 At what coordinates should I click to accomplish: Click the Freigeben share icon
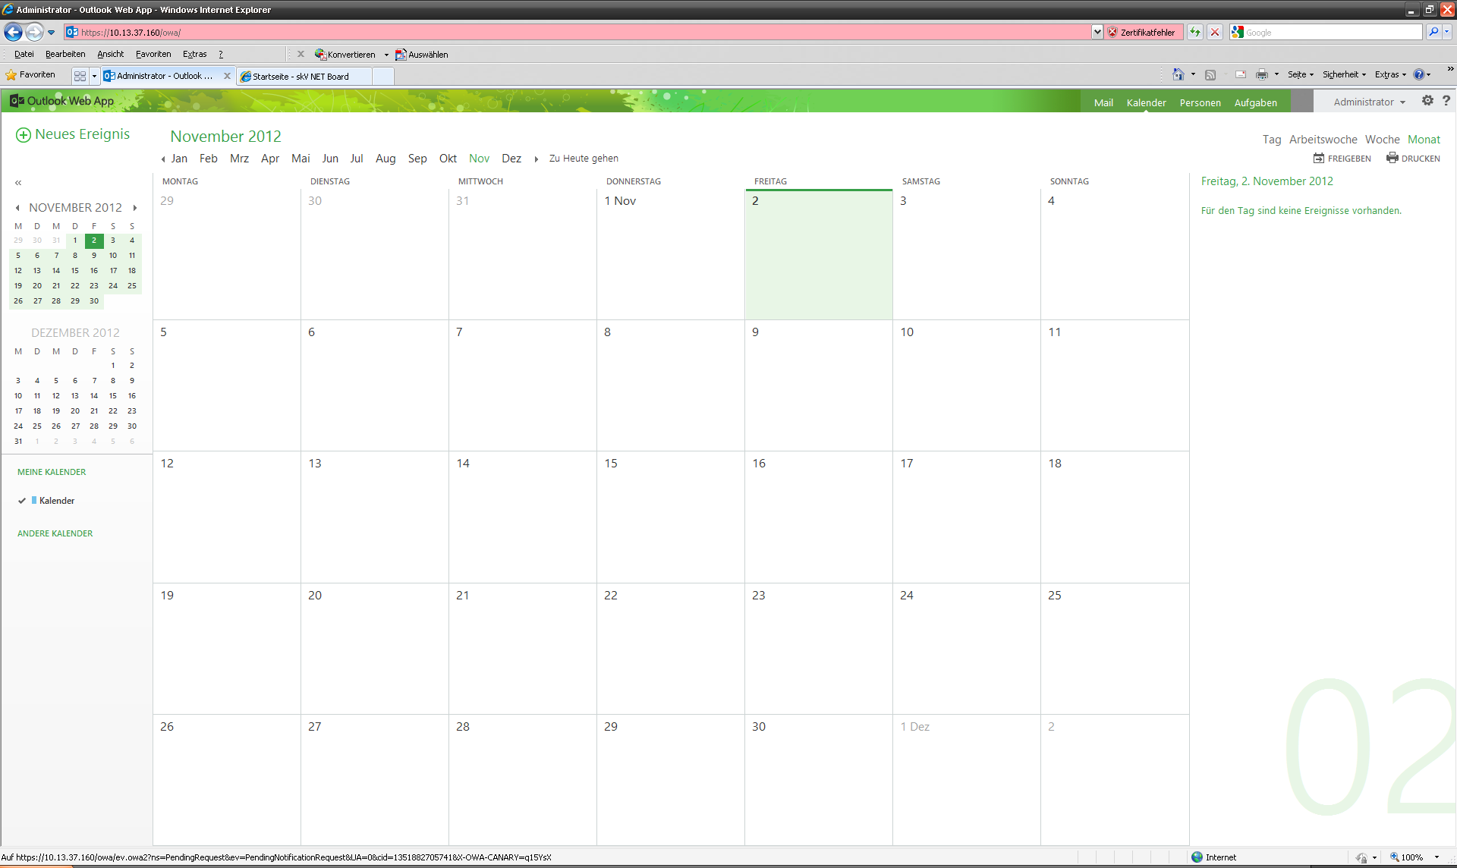[x=1319, y=159]
